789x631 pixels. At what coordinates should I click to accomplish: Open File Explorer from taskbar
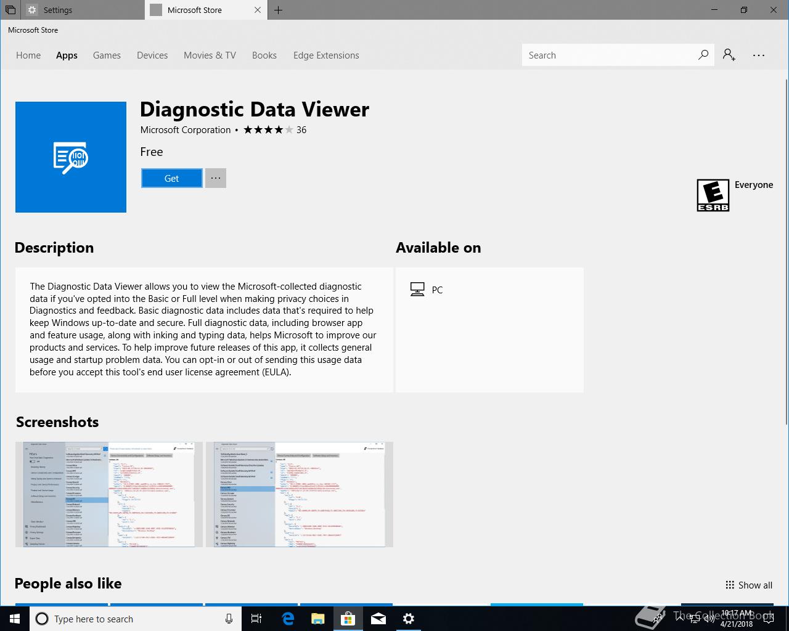pyautogui.click(x=317, y=619)
